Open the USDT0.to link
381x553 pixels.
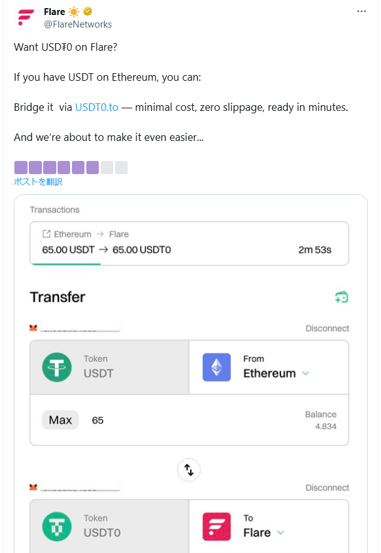97,107
